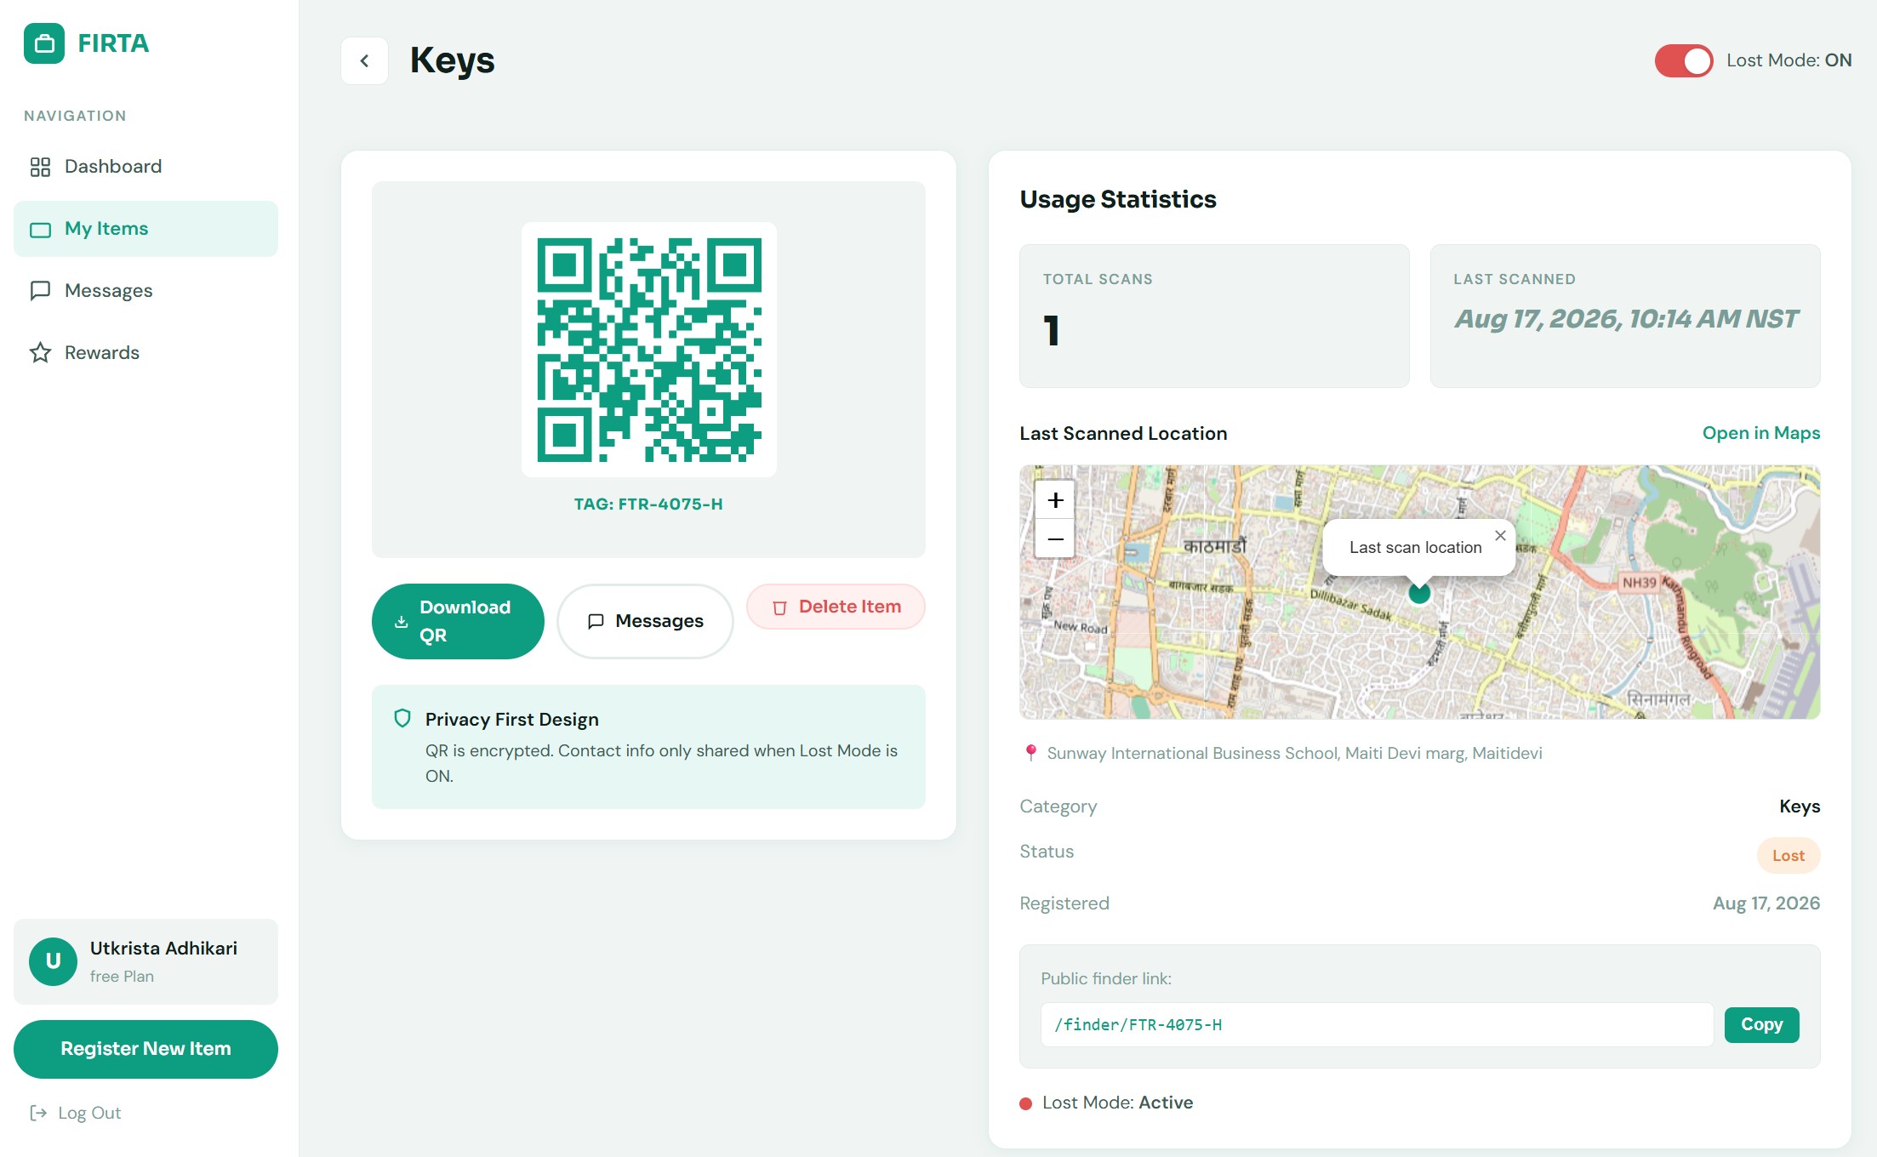This screenshot has height=1157, width=1877.
Task: Click the Keys QR code image
Action: click(x=648, y=350)
